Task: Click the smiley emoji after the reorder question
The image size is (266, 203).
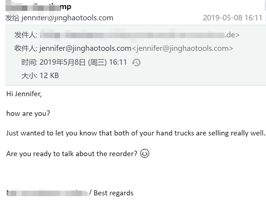Action: point(144,154)
